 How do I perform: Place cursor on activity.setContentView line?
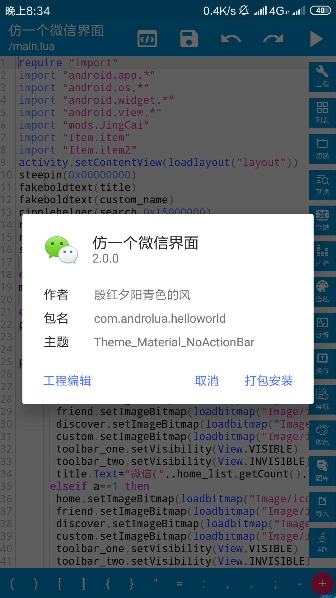click(158, 162)
